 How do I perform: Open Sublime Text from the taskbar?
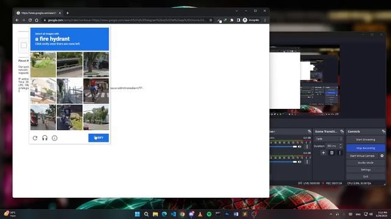(x=245, y=214)
